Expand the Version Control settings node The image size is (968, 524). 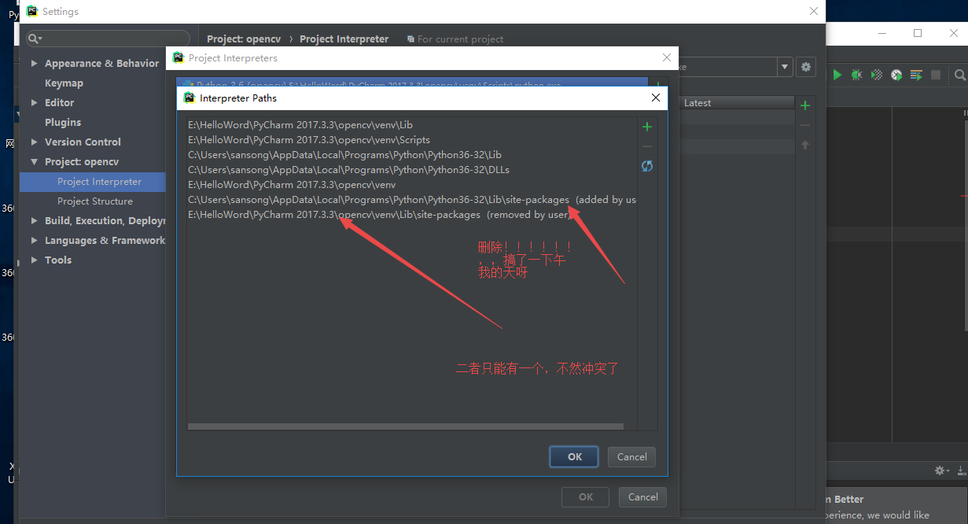34,142
